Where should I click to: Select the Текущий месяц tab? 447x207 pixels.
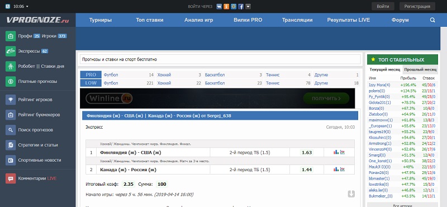click(x=385, y=69)
